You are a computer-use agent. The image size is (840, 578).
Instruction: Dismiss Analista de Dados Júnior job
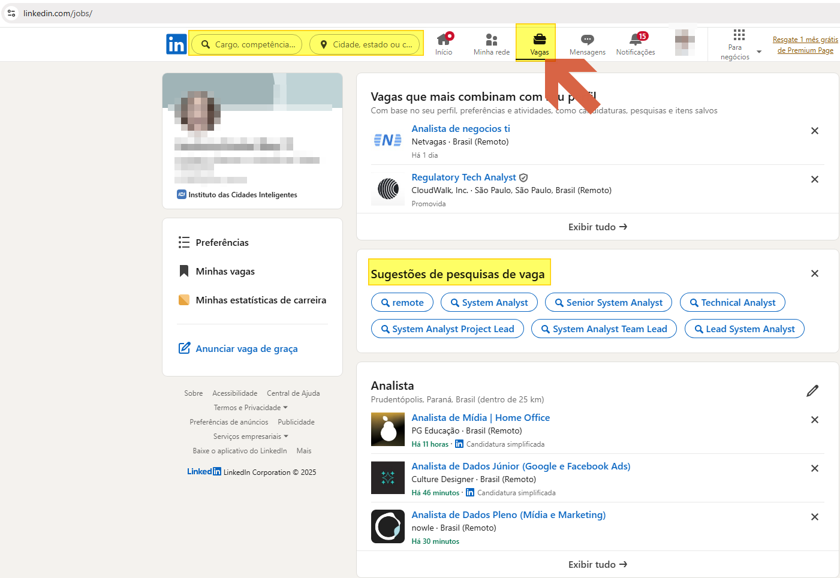[815, 468]
